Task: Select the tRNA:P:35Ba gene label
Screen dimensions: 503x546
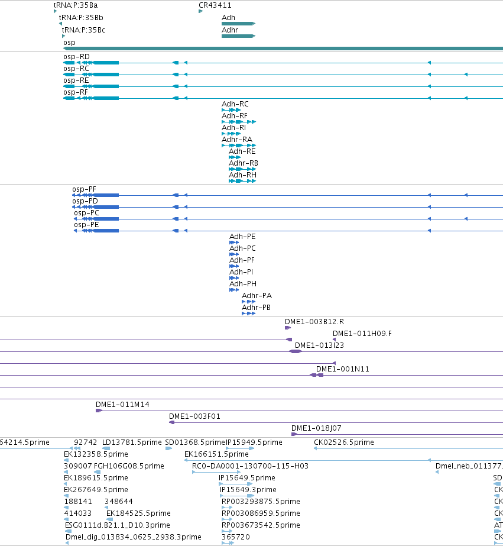Action: (x=76, y=5)
